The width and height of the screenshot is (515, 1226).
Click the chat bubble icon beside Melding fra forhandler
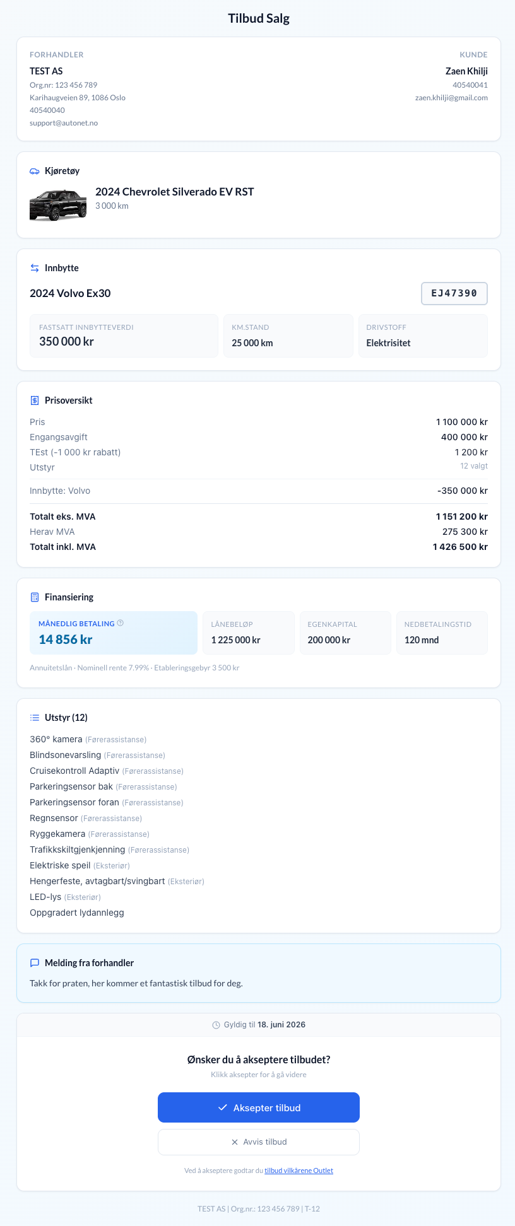click(x=35, y=963)
